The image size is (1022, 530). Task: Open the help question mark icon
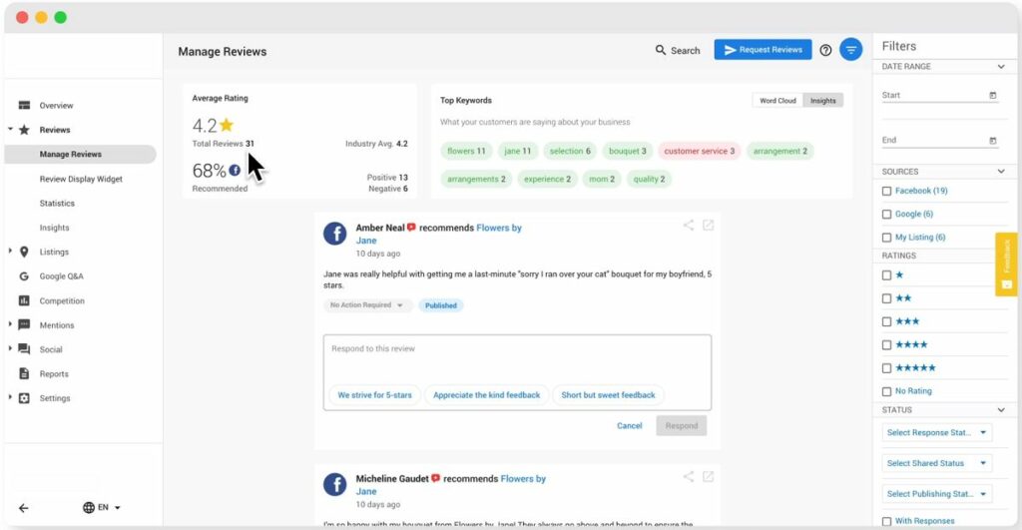(x=825, y=50)
